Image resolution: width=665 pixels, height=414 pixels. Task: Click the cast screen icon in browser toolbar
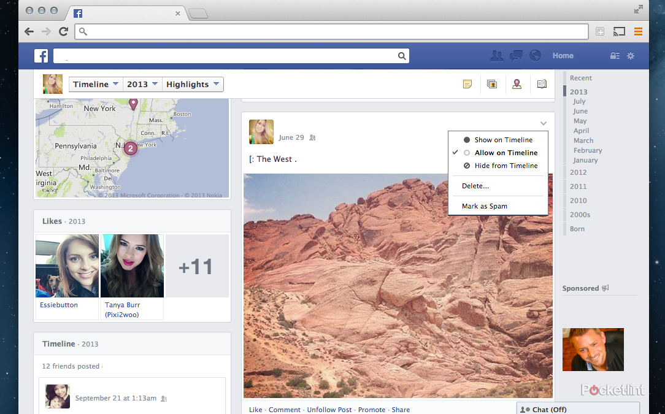[619, 31]
